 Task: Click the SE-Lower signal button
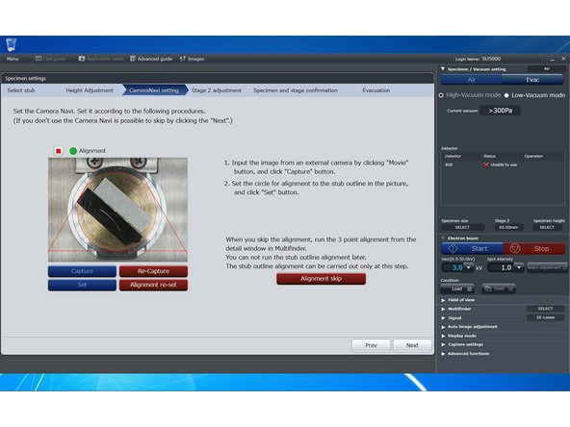point(545,317)
